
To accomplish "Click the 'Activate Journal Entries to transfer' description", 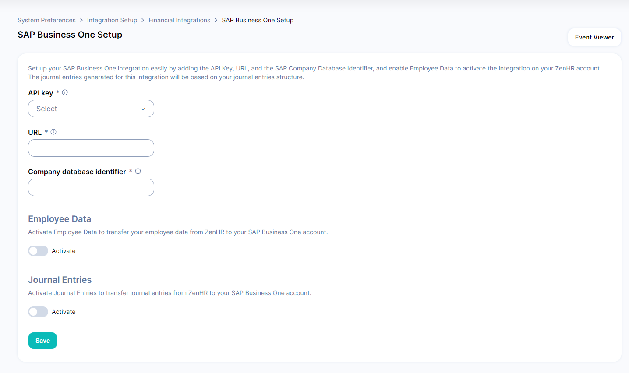I will coord(170,293).
